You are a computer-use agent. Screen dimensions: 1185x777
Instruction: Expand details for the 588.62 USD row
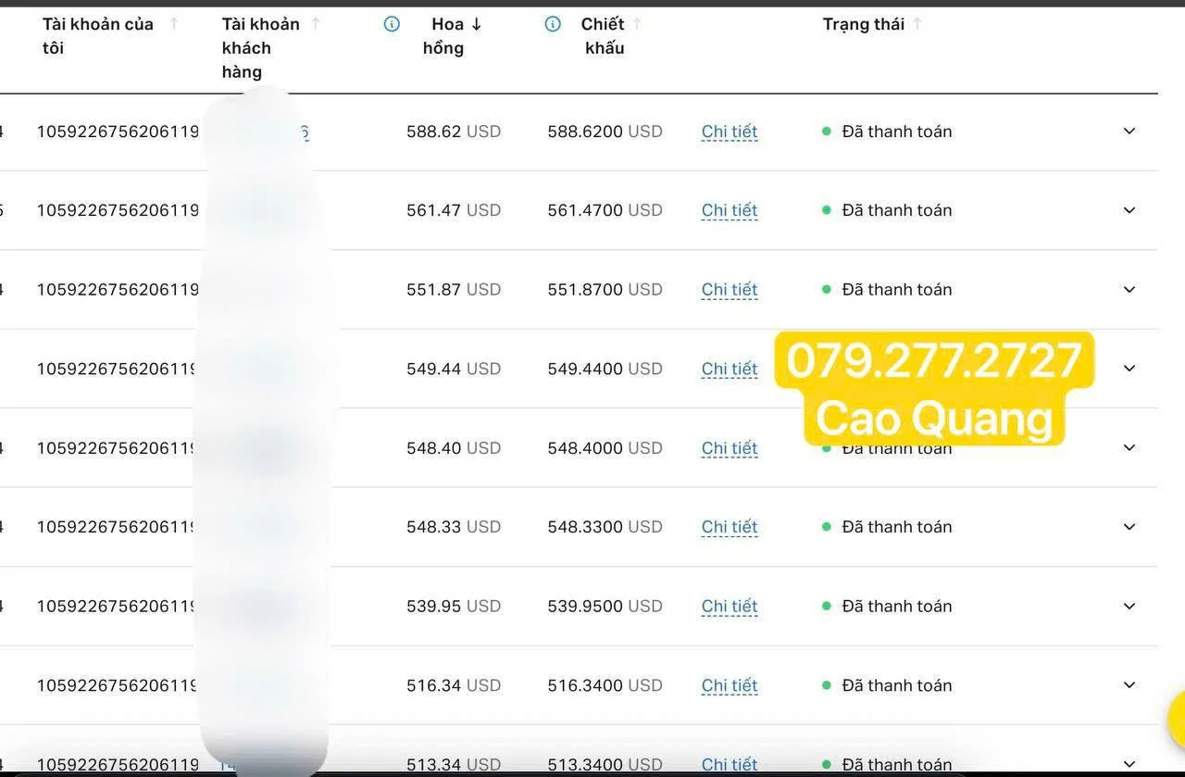1129,132
